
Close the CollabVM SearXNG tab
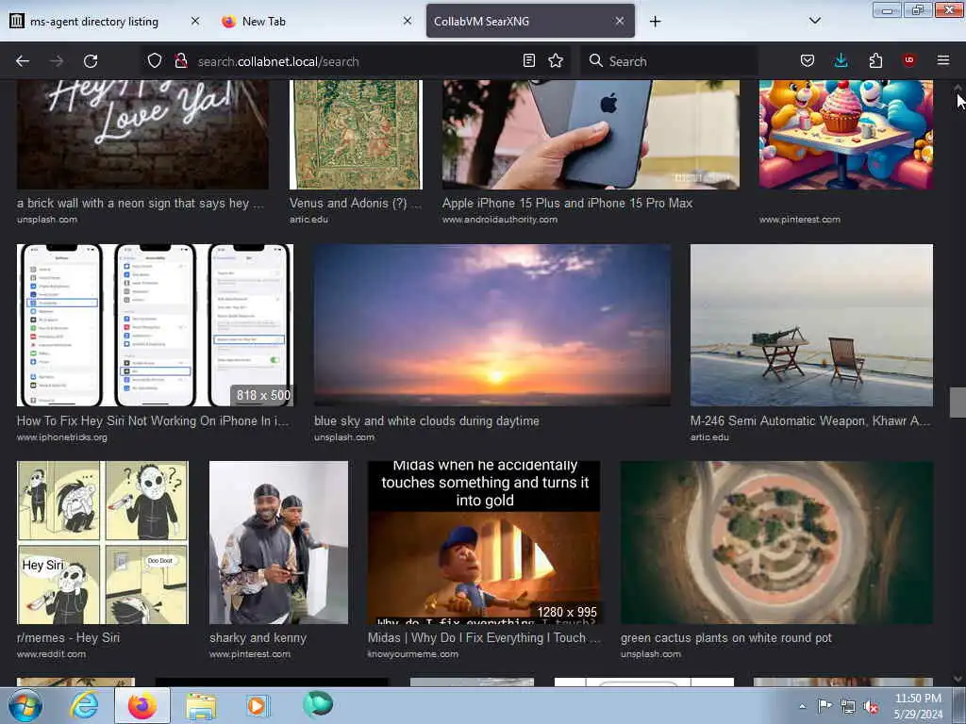pos(620,21)
